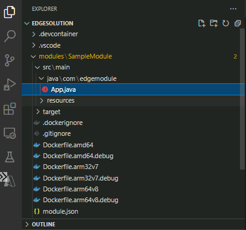This screenshot has height=230, width=246.
Task: Open the Source Control view
Action: coord(10,60)
